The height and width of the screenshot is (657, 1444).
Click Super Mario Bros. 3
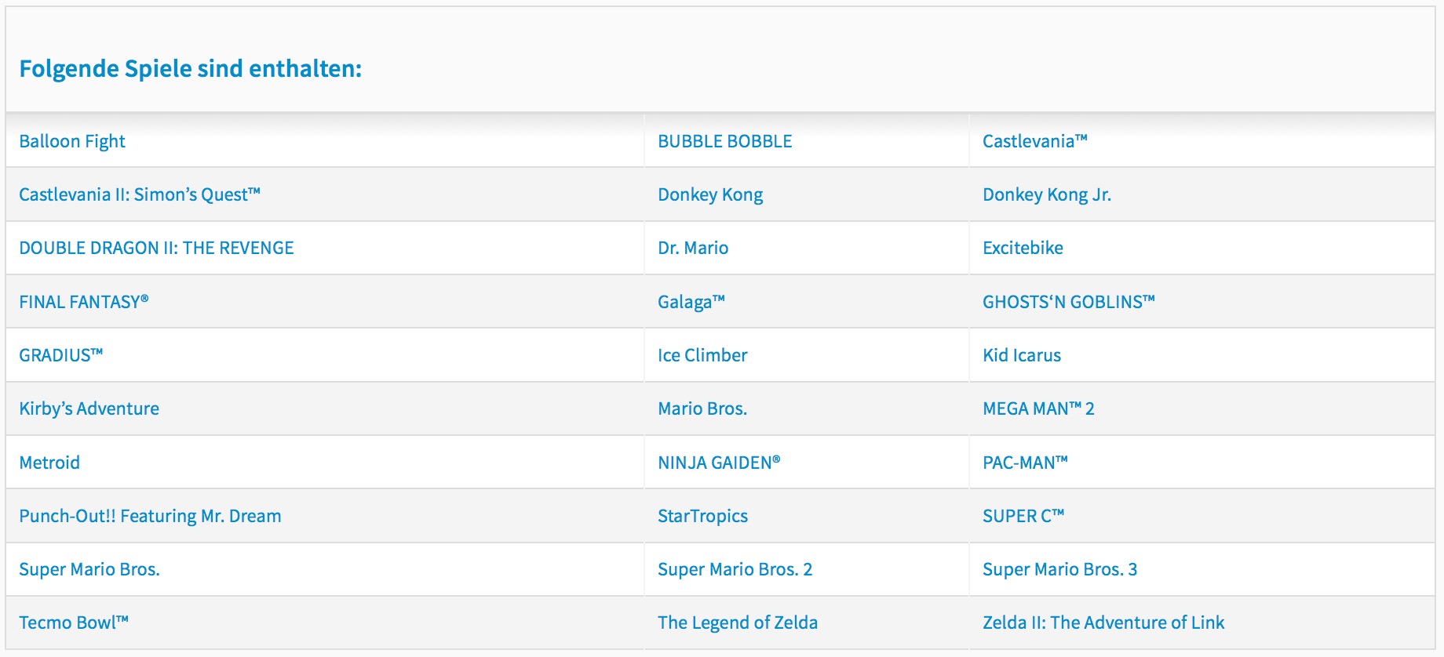click(1060, 569)
